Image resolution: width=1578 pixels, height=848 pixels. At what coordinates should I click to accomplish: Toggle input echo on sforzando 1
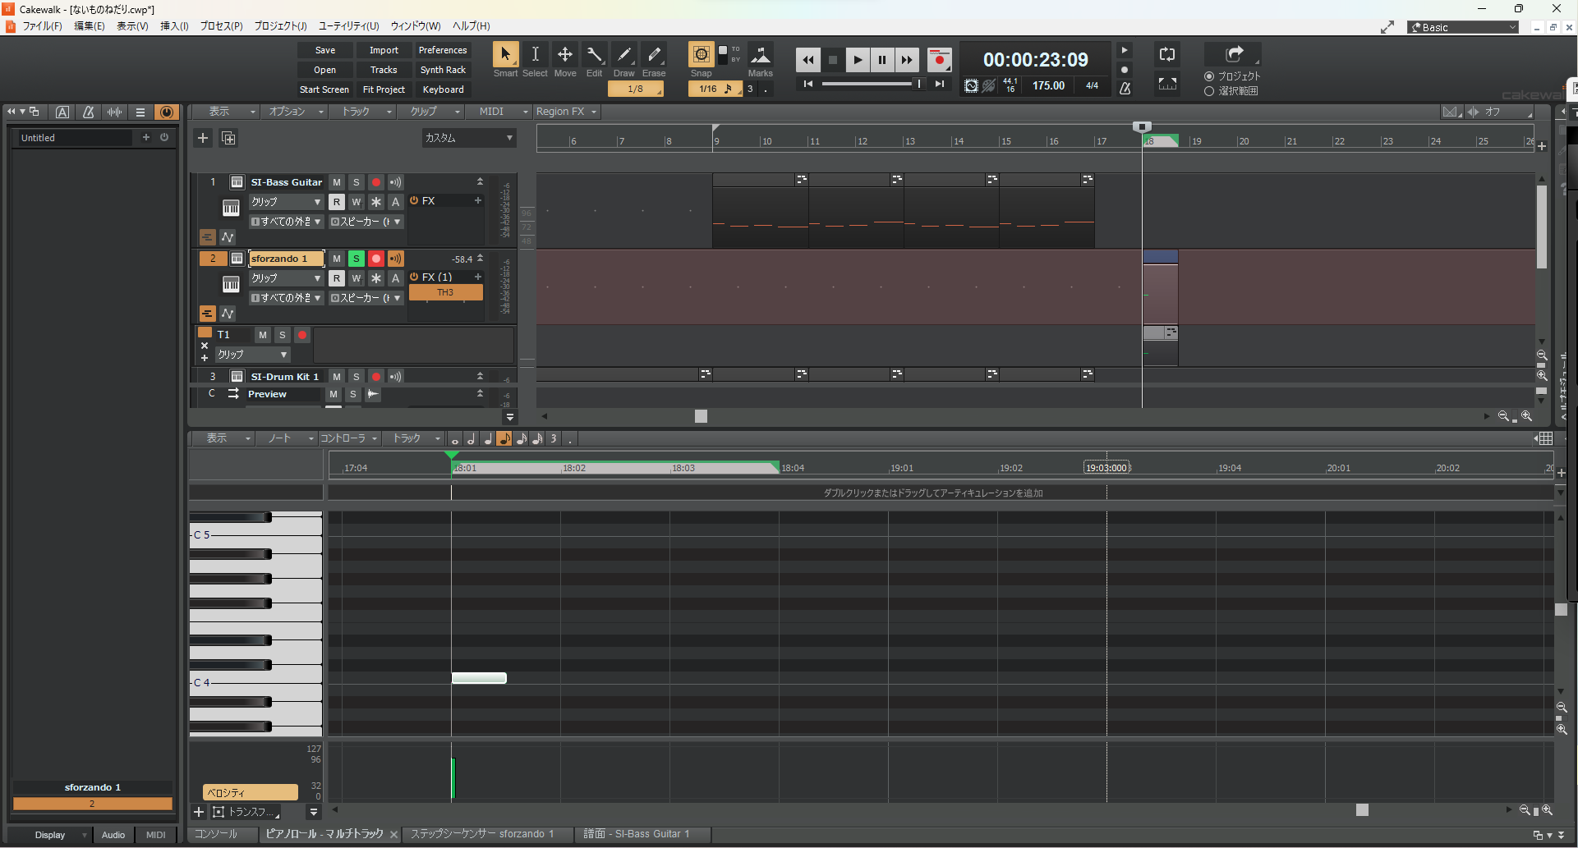point(396,259)
